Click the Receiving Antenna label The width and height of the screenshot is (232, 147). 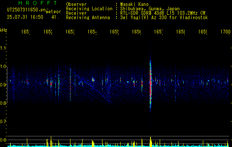(x=88, y=18)
